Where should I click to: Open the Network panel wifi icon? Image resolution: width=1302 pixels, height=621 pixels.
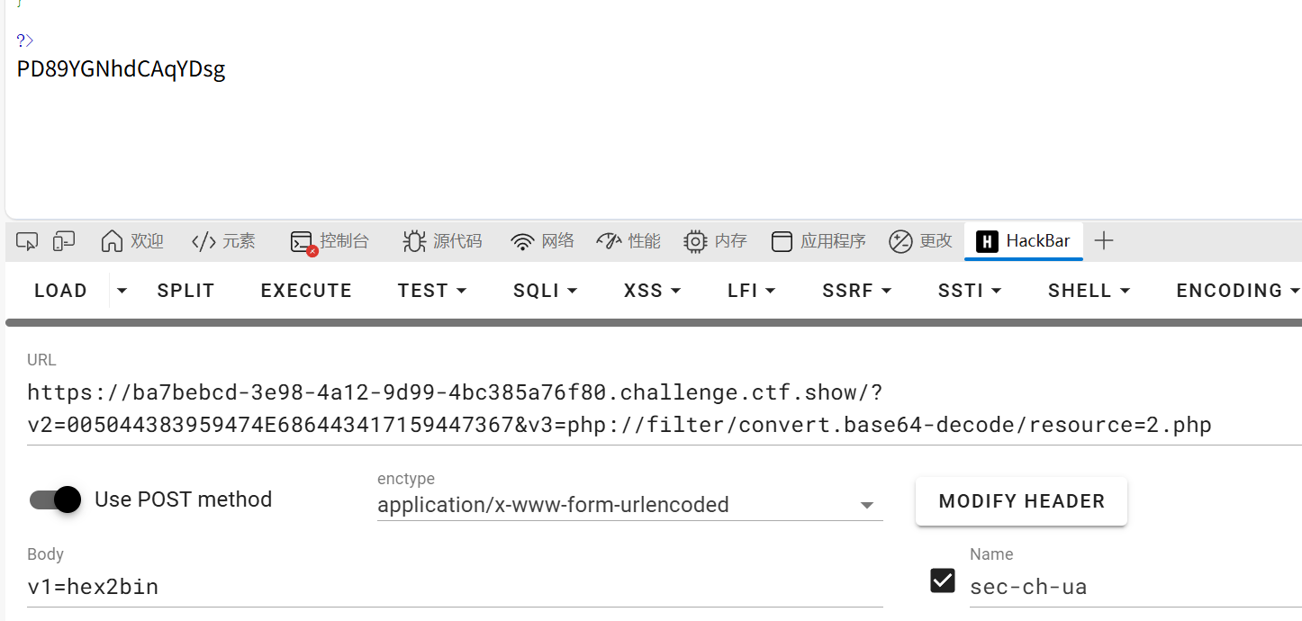(522, 241)
